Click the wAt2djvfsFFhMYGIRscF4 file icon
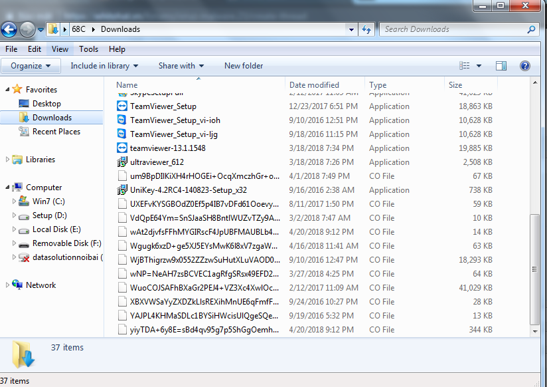547x387 pixels. click(122, 232)
